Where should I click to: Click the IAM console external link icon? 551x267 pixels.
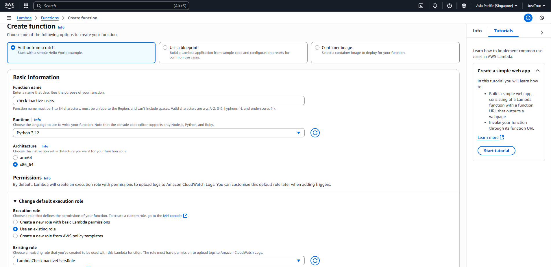pos(186,216)
